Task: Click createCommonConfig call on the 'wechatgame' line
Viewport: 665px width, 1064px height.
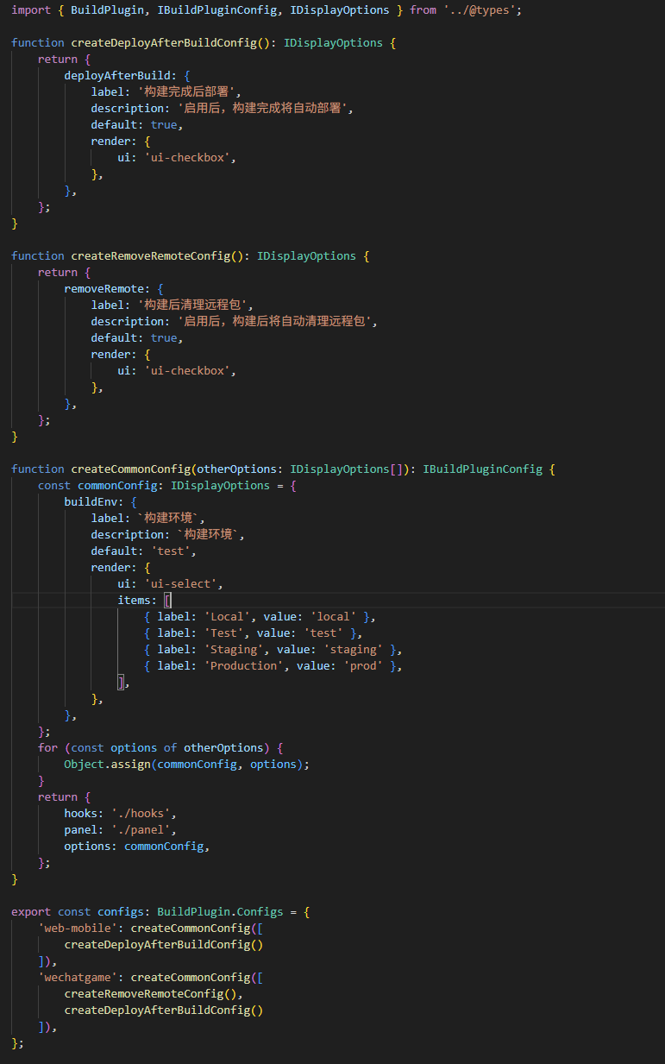Action: pos(191,978)
